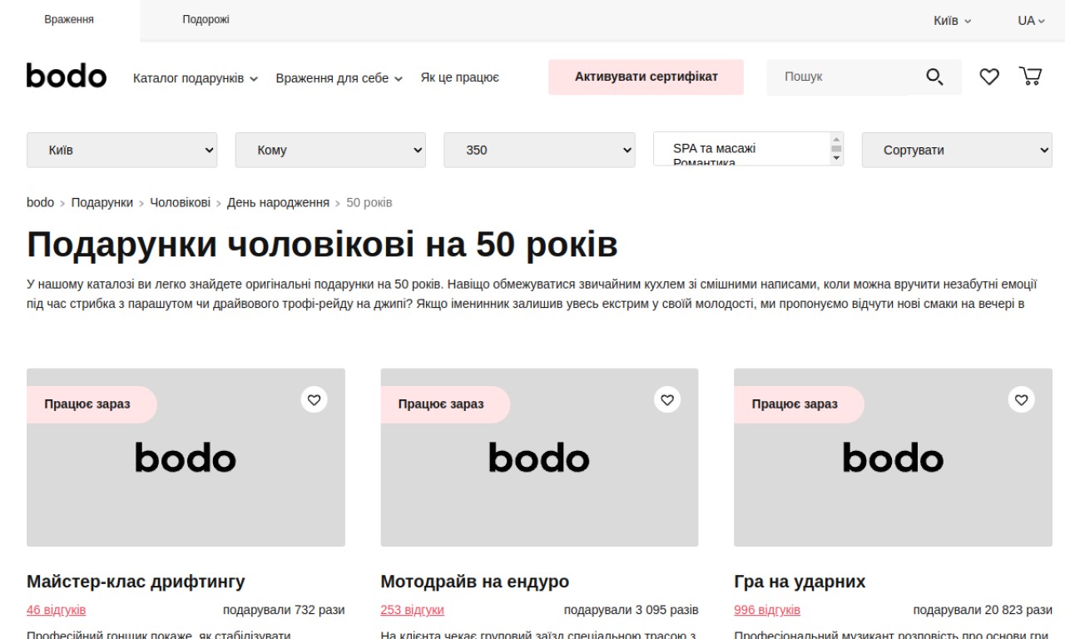
Task: Open the shopping cart icon
Action: click(1030, 77)
